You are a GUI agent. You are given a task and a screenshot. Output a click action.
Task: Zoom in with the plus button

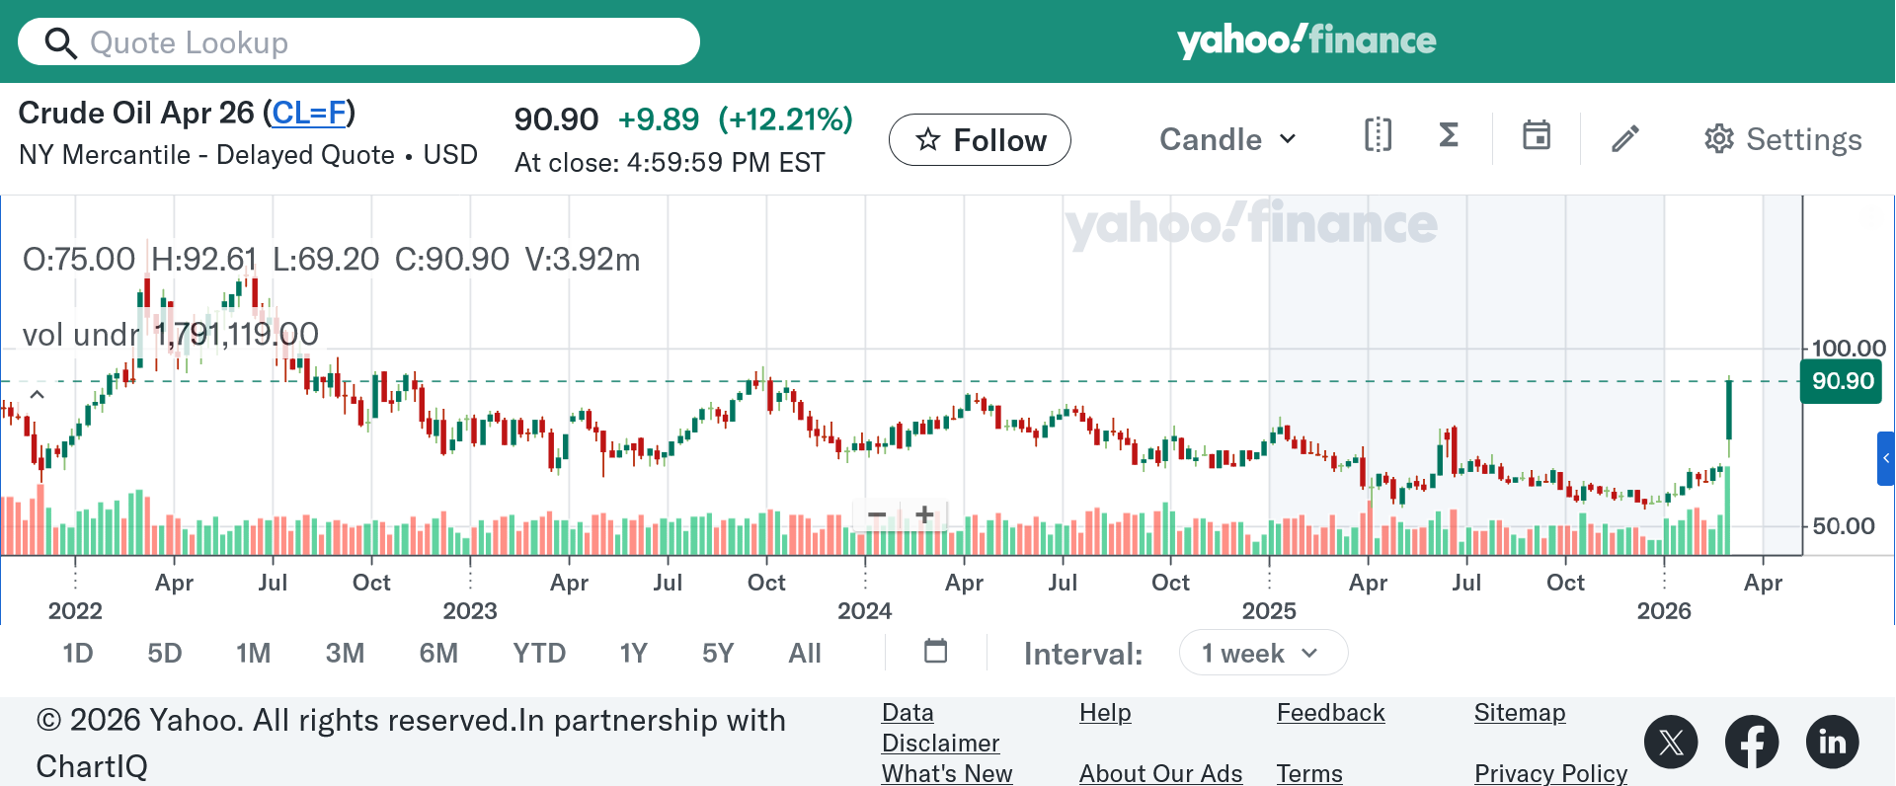tap(924, 514)
